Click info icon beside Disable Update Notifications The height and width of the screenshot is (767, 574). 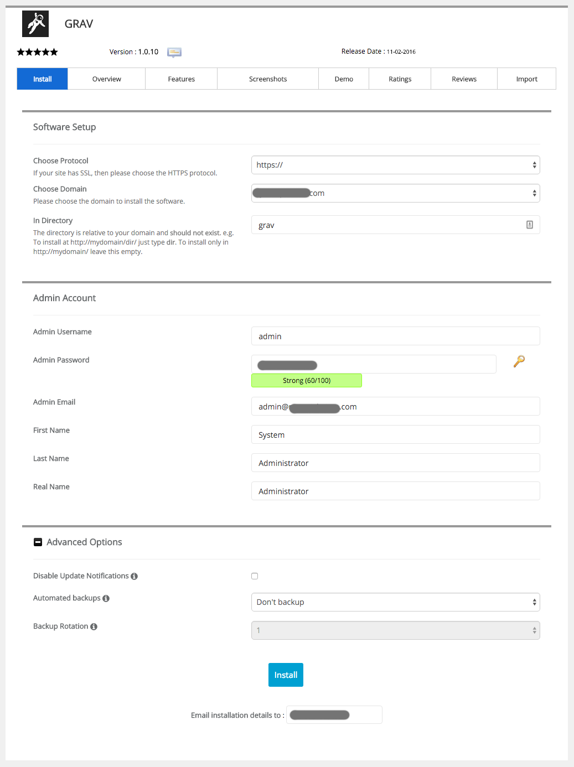pyautogui.click(x=134, y=577)
